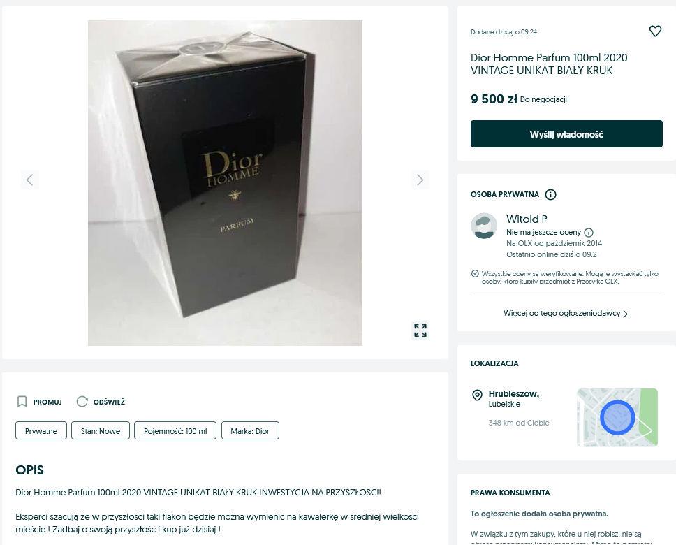The width and height of the screenshot is (676, 545).
Task: Open the Hrubieszów location map thumbnail
Action: 617,417
